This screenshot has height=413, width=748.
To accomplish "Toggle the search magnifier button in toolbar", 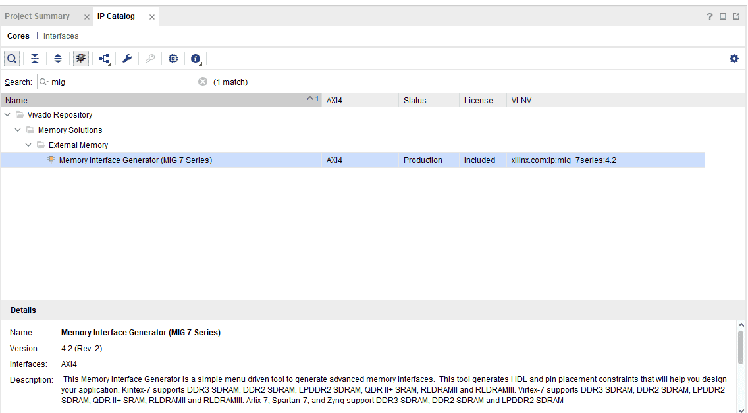I will click(x=12, y=59).
